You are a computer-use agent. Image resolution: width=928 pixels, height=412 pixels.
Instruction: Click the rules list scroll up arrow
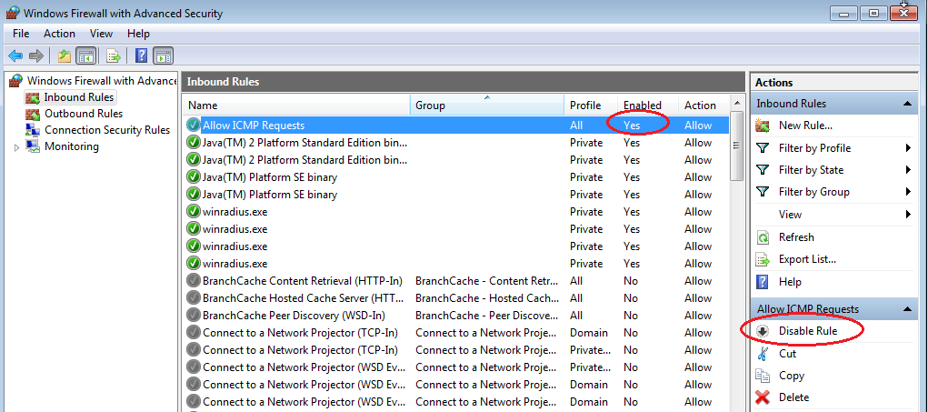737,102
